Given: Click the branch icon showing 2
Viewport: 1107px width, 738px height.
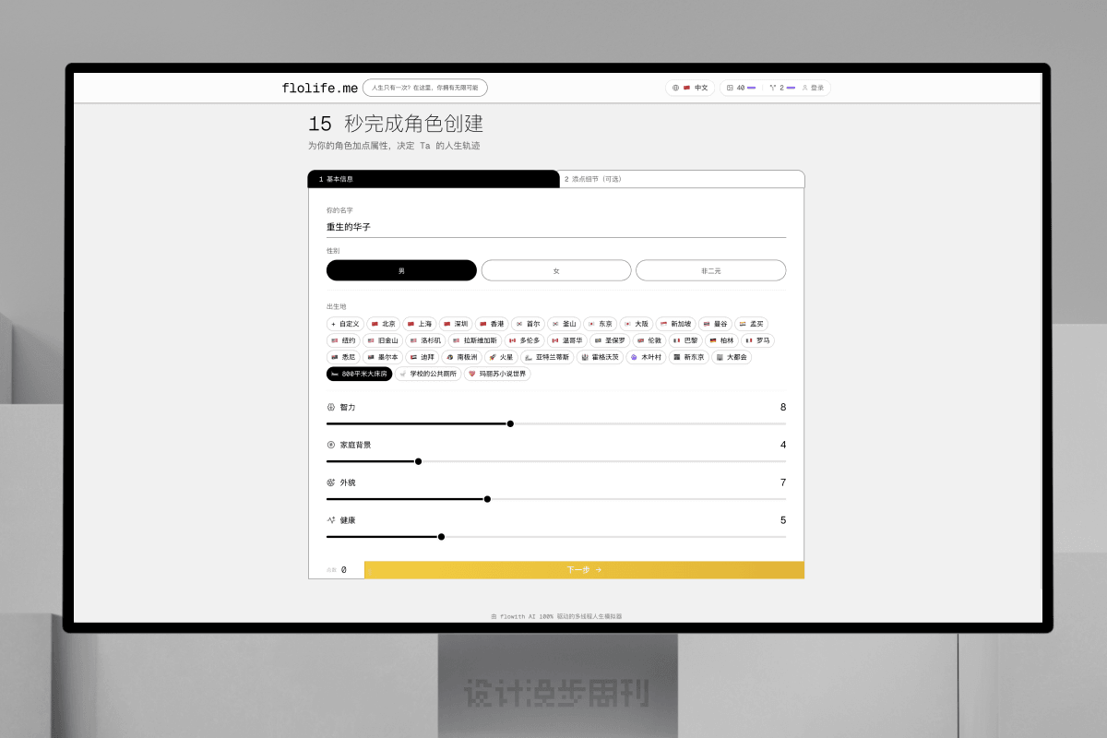Looking at the screenshot, I should 772,88.
